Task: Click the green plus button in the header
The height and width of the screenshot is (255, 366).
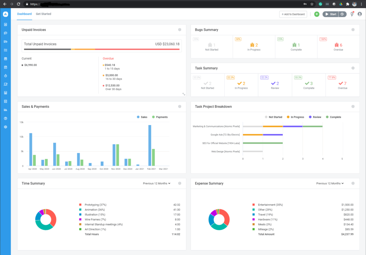Action: tap(317, 14)
